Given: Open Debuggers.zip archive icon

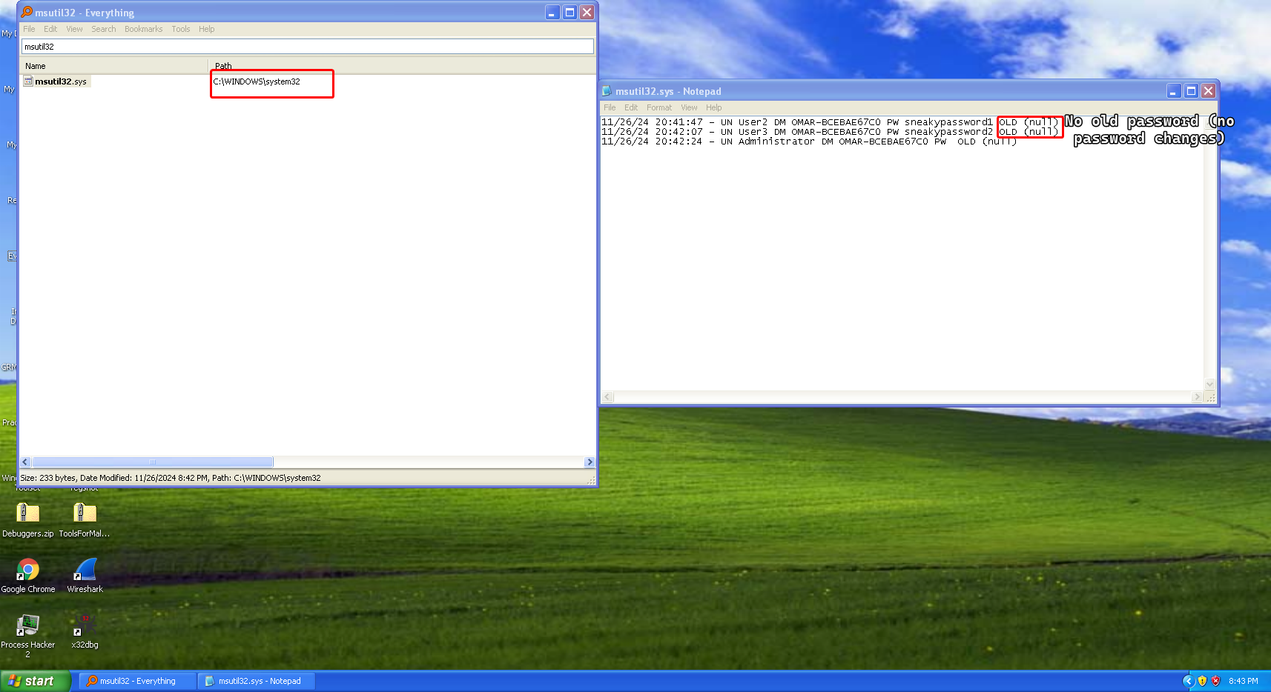Looking at the screenshot, I should pos(27,513).
